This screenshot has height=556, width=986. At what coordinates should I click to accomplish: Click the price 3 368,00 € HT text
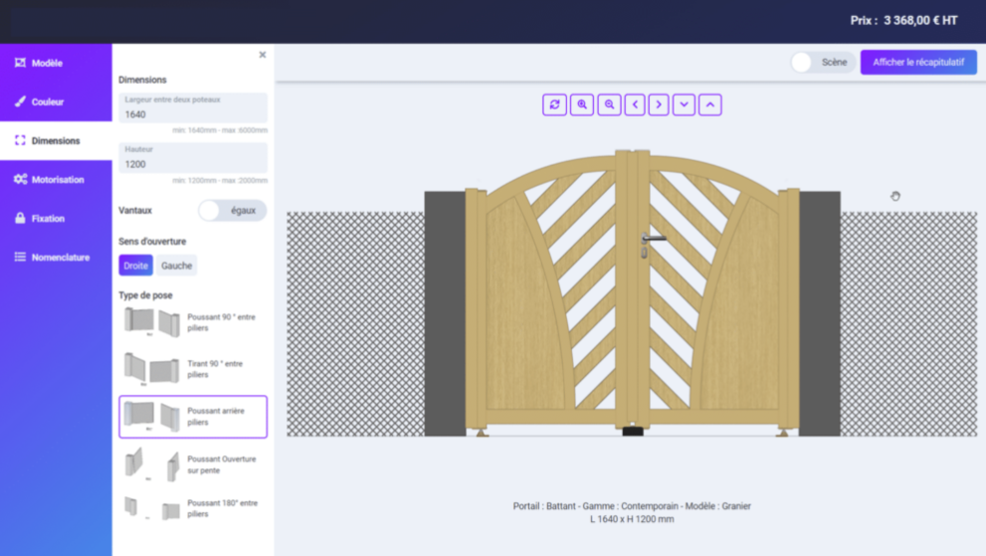click(920, 21)
